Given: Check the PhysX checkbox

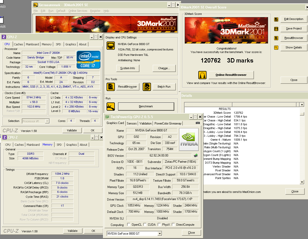Looking at the screenshot, I should pyautogui.click(x=159, y=225).
